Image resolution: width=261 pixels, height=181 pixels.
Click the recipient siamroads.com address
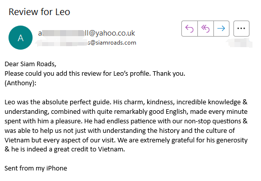click(87, 43)
